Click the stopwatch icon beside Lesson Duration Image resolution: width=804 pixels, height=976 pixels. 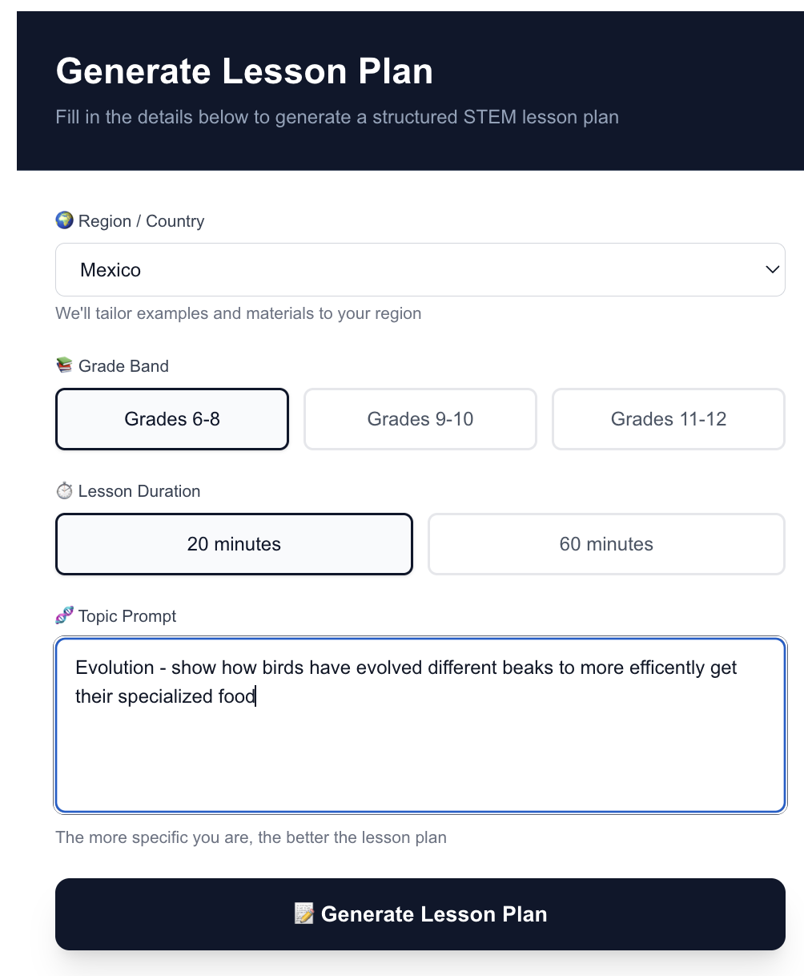point(64,491)
